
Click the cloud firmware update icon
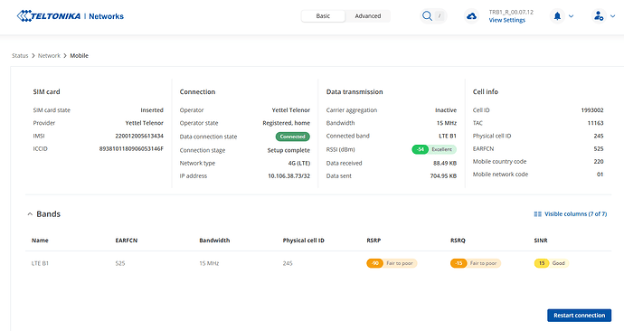(471, 16)
